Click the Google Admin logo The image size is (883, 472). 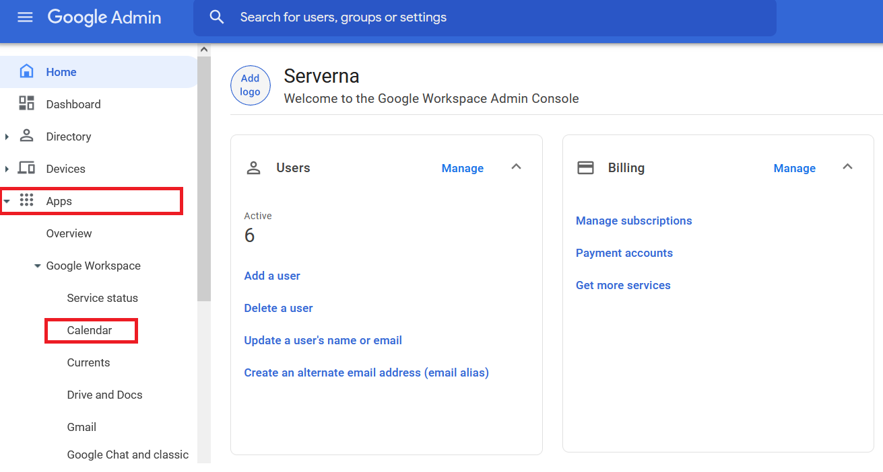(x=104, y=17)
